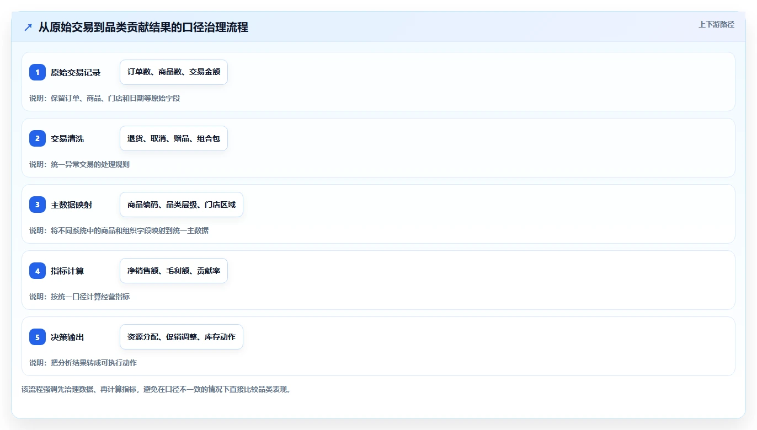Click step number 5 badge
The height and width of the screenshot is (430, 757).
click(38, 337)
